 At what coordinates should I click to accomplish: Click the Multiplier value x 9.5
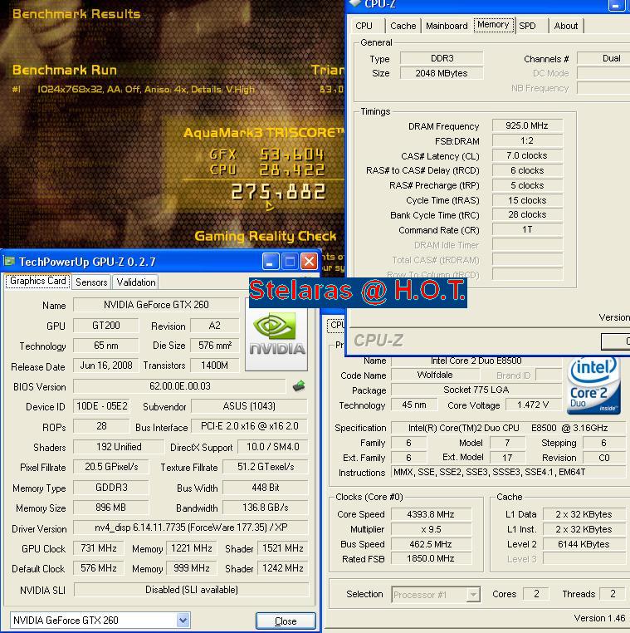tap(431, 529)
